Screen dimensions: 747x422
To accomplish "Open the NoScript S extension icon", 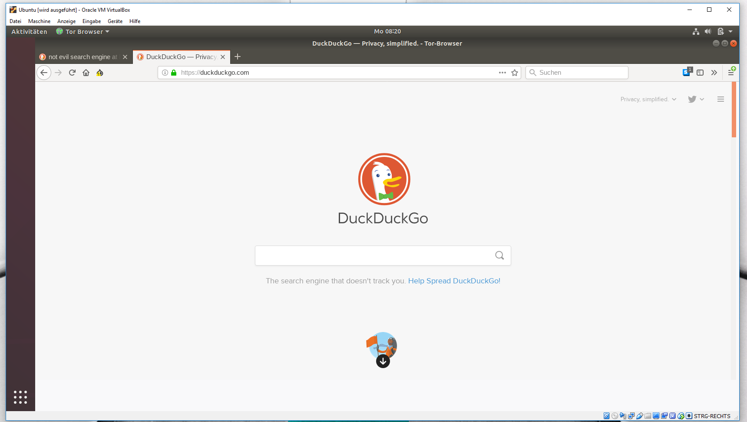I will (x=687, y=72).
